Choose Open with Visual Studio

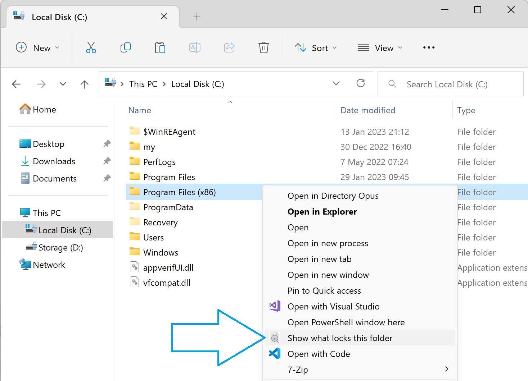click(360, 306)
